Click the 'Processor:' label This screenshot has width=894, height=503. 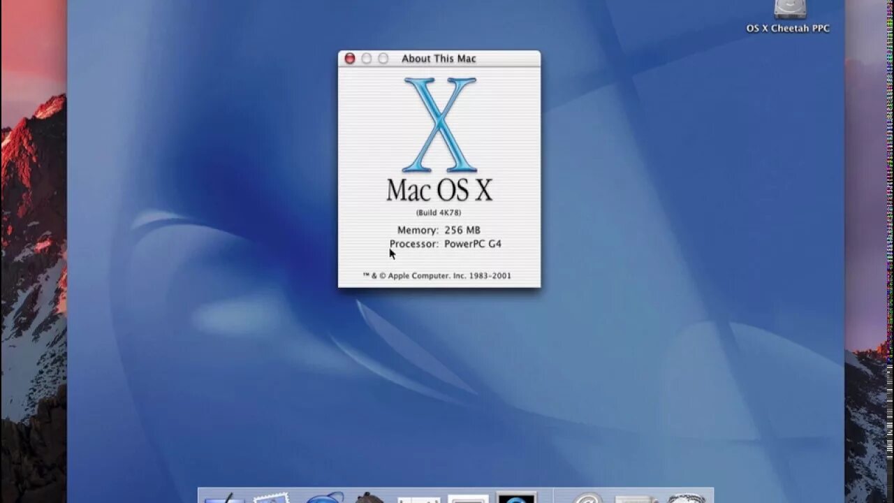(x=414, y=244)
